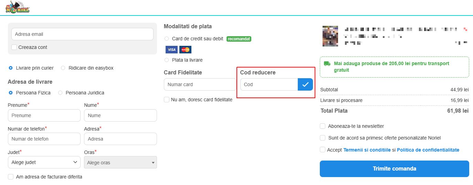Tick Am adresa de facturare diferita
The width and height of the screenshot is (473, 185).
point(11,177)
